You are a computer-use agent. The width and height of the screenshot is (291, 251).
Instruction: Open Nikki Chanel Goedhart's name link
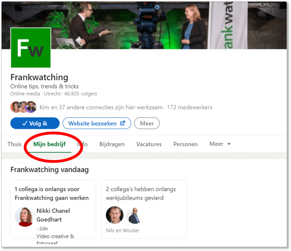coord(53,215)
